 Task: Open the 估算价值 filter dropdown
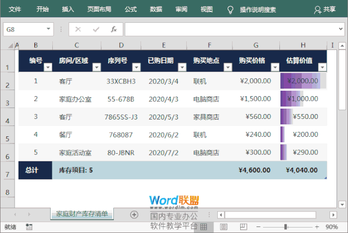coord(322,67)
